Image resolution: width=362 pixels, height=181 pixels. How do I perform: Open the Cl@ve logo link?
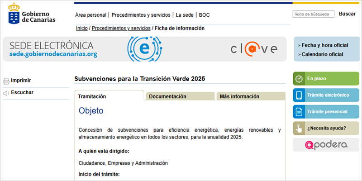(253, 49)
